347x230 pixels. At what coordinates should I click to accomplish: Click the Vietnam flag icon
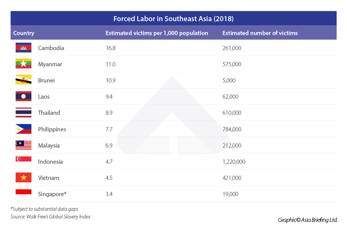pos(24,178)
